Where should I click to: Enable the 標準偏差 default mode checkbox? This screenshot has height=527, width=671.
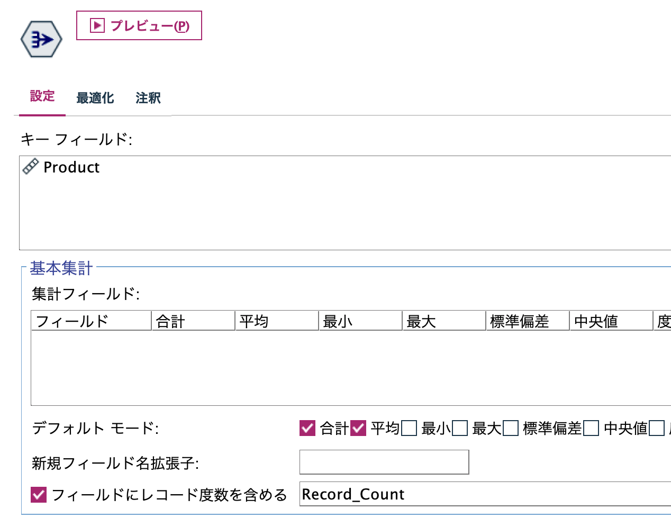pyautogui.click(x=510, y=429)
